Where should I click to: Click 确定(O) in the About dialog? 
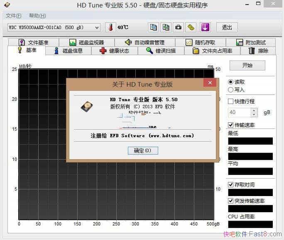click(x=143, y=150)
